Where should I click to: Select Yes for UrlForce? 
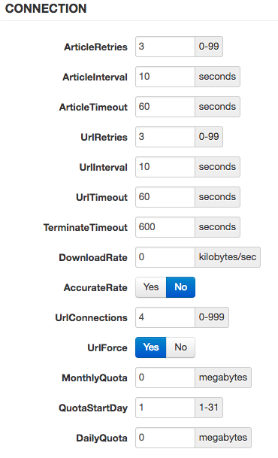[x=151, y=347]
